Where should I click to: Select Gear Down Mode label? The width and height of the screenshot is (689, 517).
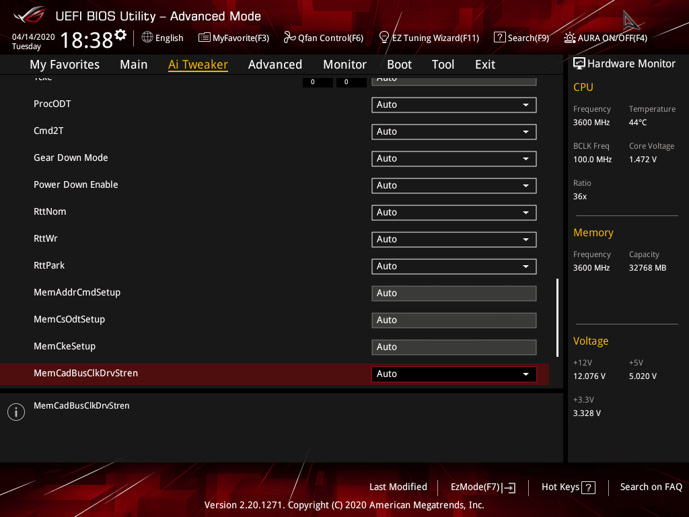[x=71, y=158]
